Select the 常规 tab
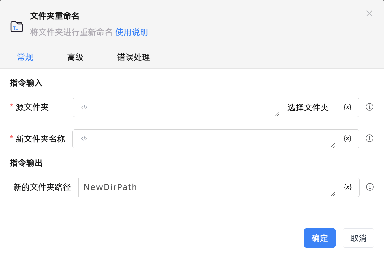This screenshot has width=384, height=257. (x=25, y=57)
